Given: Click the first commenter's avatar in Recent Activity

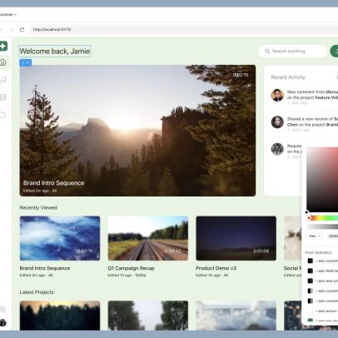Looking at the screenshot, I should point(277,95).
